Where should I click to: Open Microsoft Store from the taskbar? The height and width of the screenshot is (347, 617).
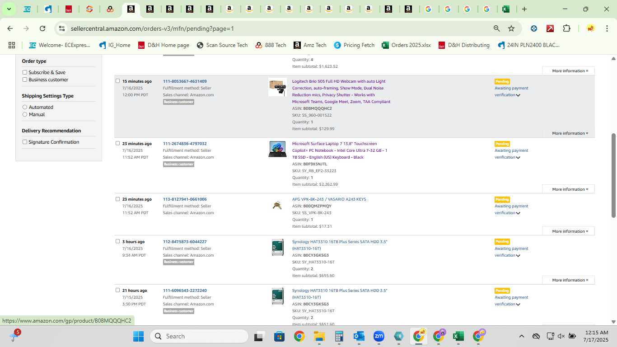click(x=279, y=336)
